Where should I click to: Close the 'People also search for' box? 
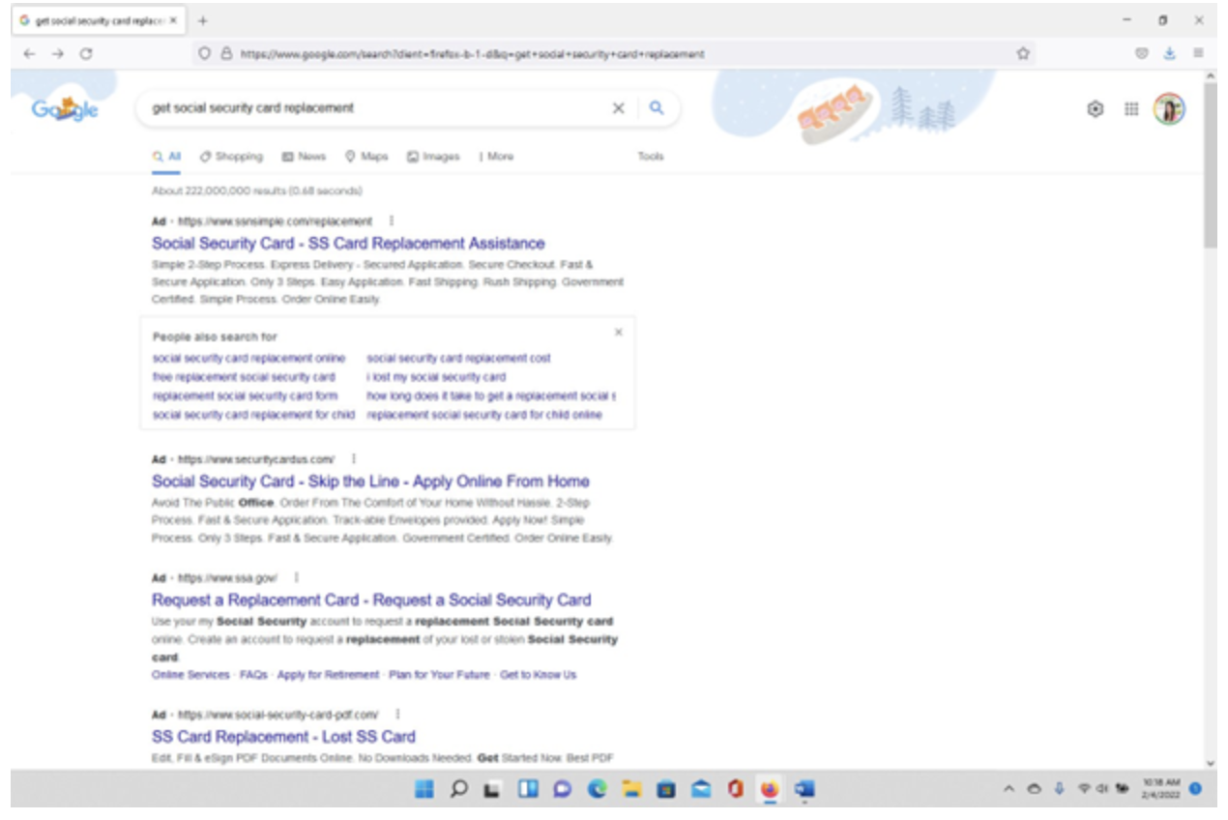coord(619,333)
